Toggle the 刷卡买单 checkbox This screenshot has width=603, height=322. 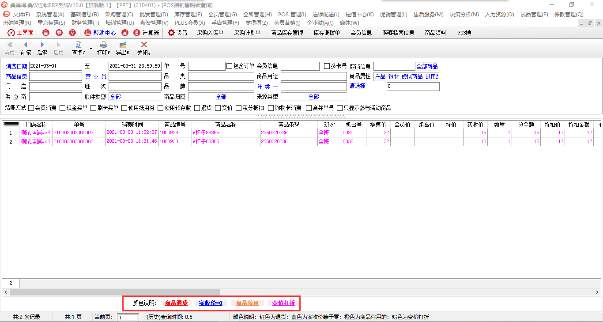point(94,108)
